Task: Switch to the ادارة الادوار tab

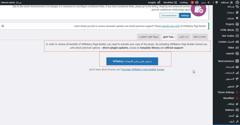Action: coord(184,37)
